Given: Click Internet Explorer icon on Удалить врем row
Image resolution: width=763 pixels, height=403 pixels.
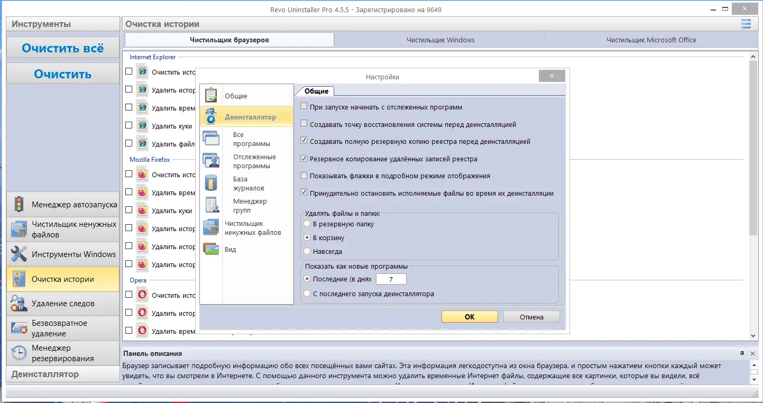Looking at the screenshot, I should point(142,107).
